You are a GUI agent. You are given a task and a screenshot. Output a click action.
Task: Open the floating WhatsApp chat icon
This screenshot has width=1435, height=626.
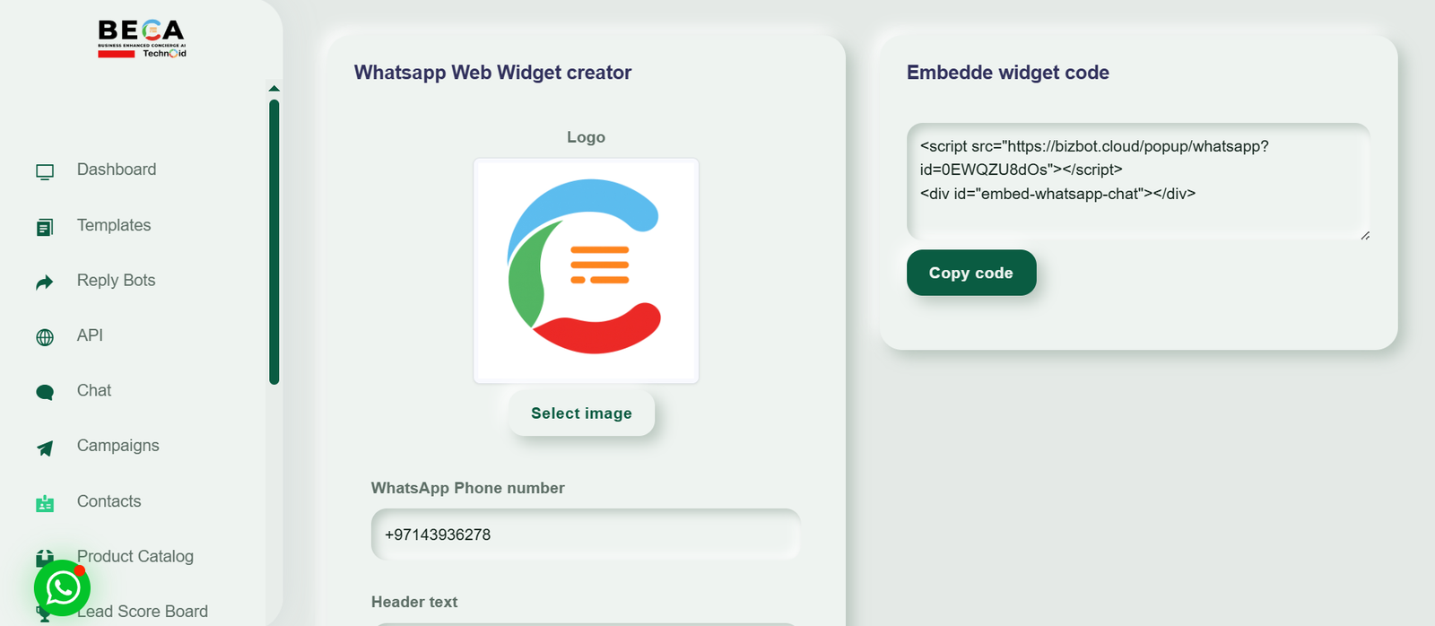pyautogui.click(x=63, y=588)
